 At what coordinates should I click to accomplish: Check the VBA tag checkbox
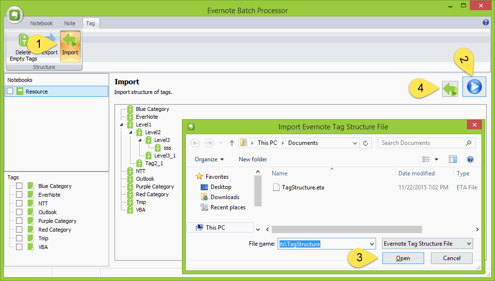coord(19,247)
